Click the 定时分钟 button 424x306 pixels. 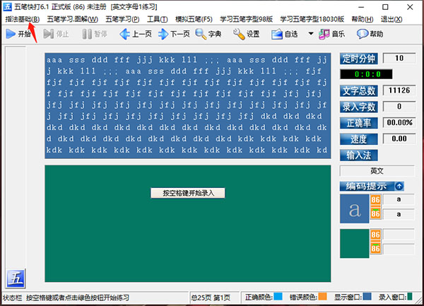(x=358, y=59)
